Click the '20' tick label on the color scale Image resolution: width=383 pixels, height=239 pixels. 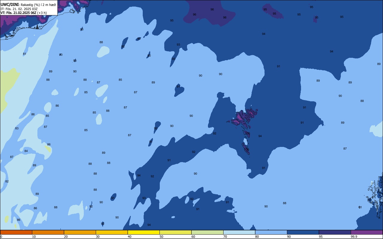[x=66, y=237]
